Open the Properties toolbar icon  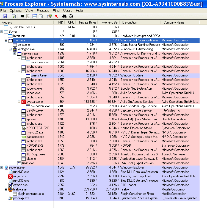point(49,16)
